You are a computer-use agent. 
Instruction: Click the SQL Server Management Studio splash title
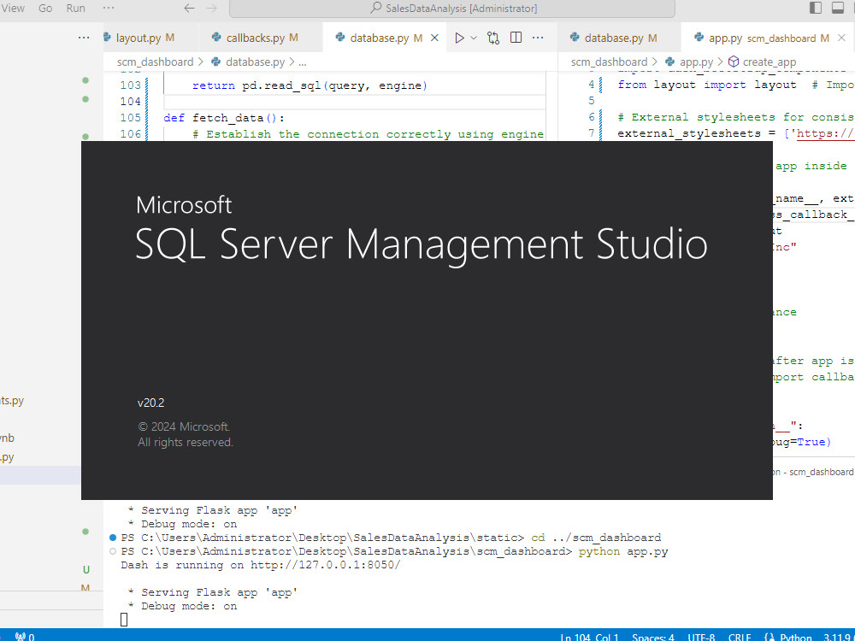point(421,244)
